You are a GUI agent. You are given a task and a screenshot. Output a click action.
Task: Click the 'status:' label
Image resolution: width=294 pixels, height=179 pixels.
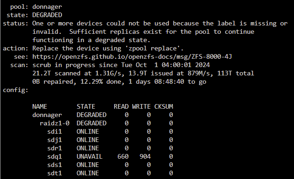(16, 24)
